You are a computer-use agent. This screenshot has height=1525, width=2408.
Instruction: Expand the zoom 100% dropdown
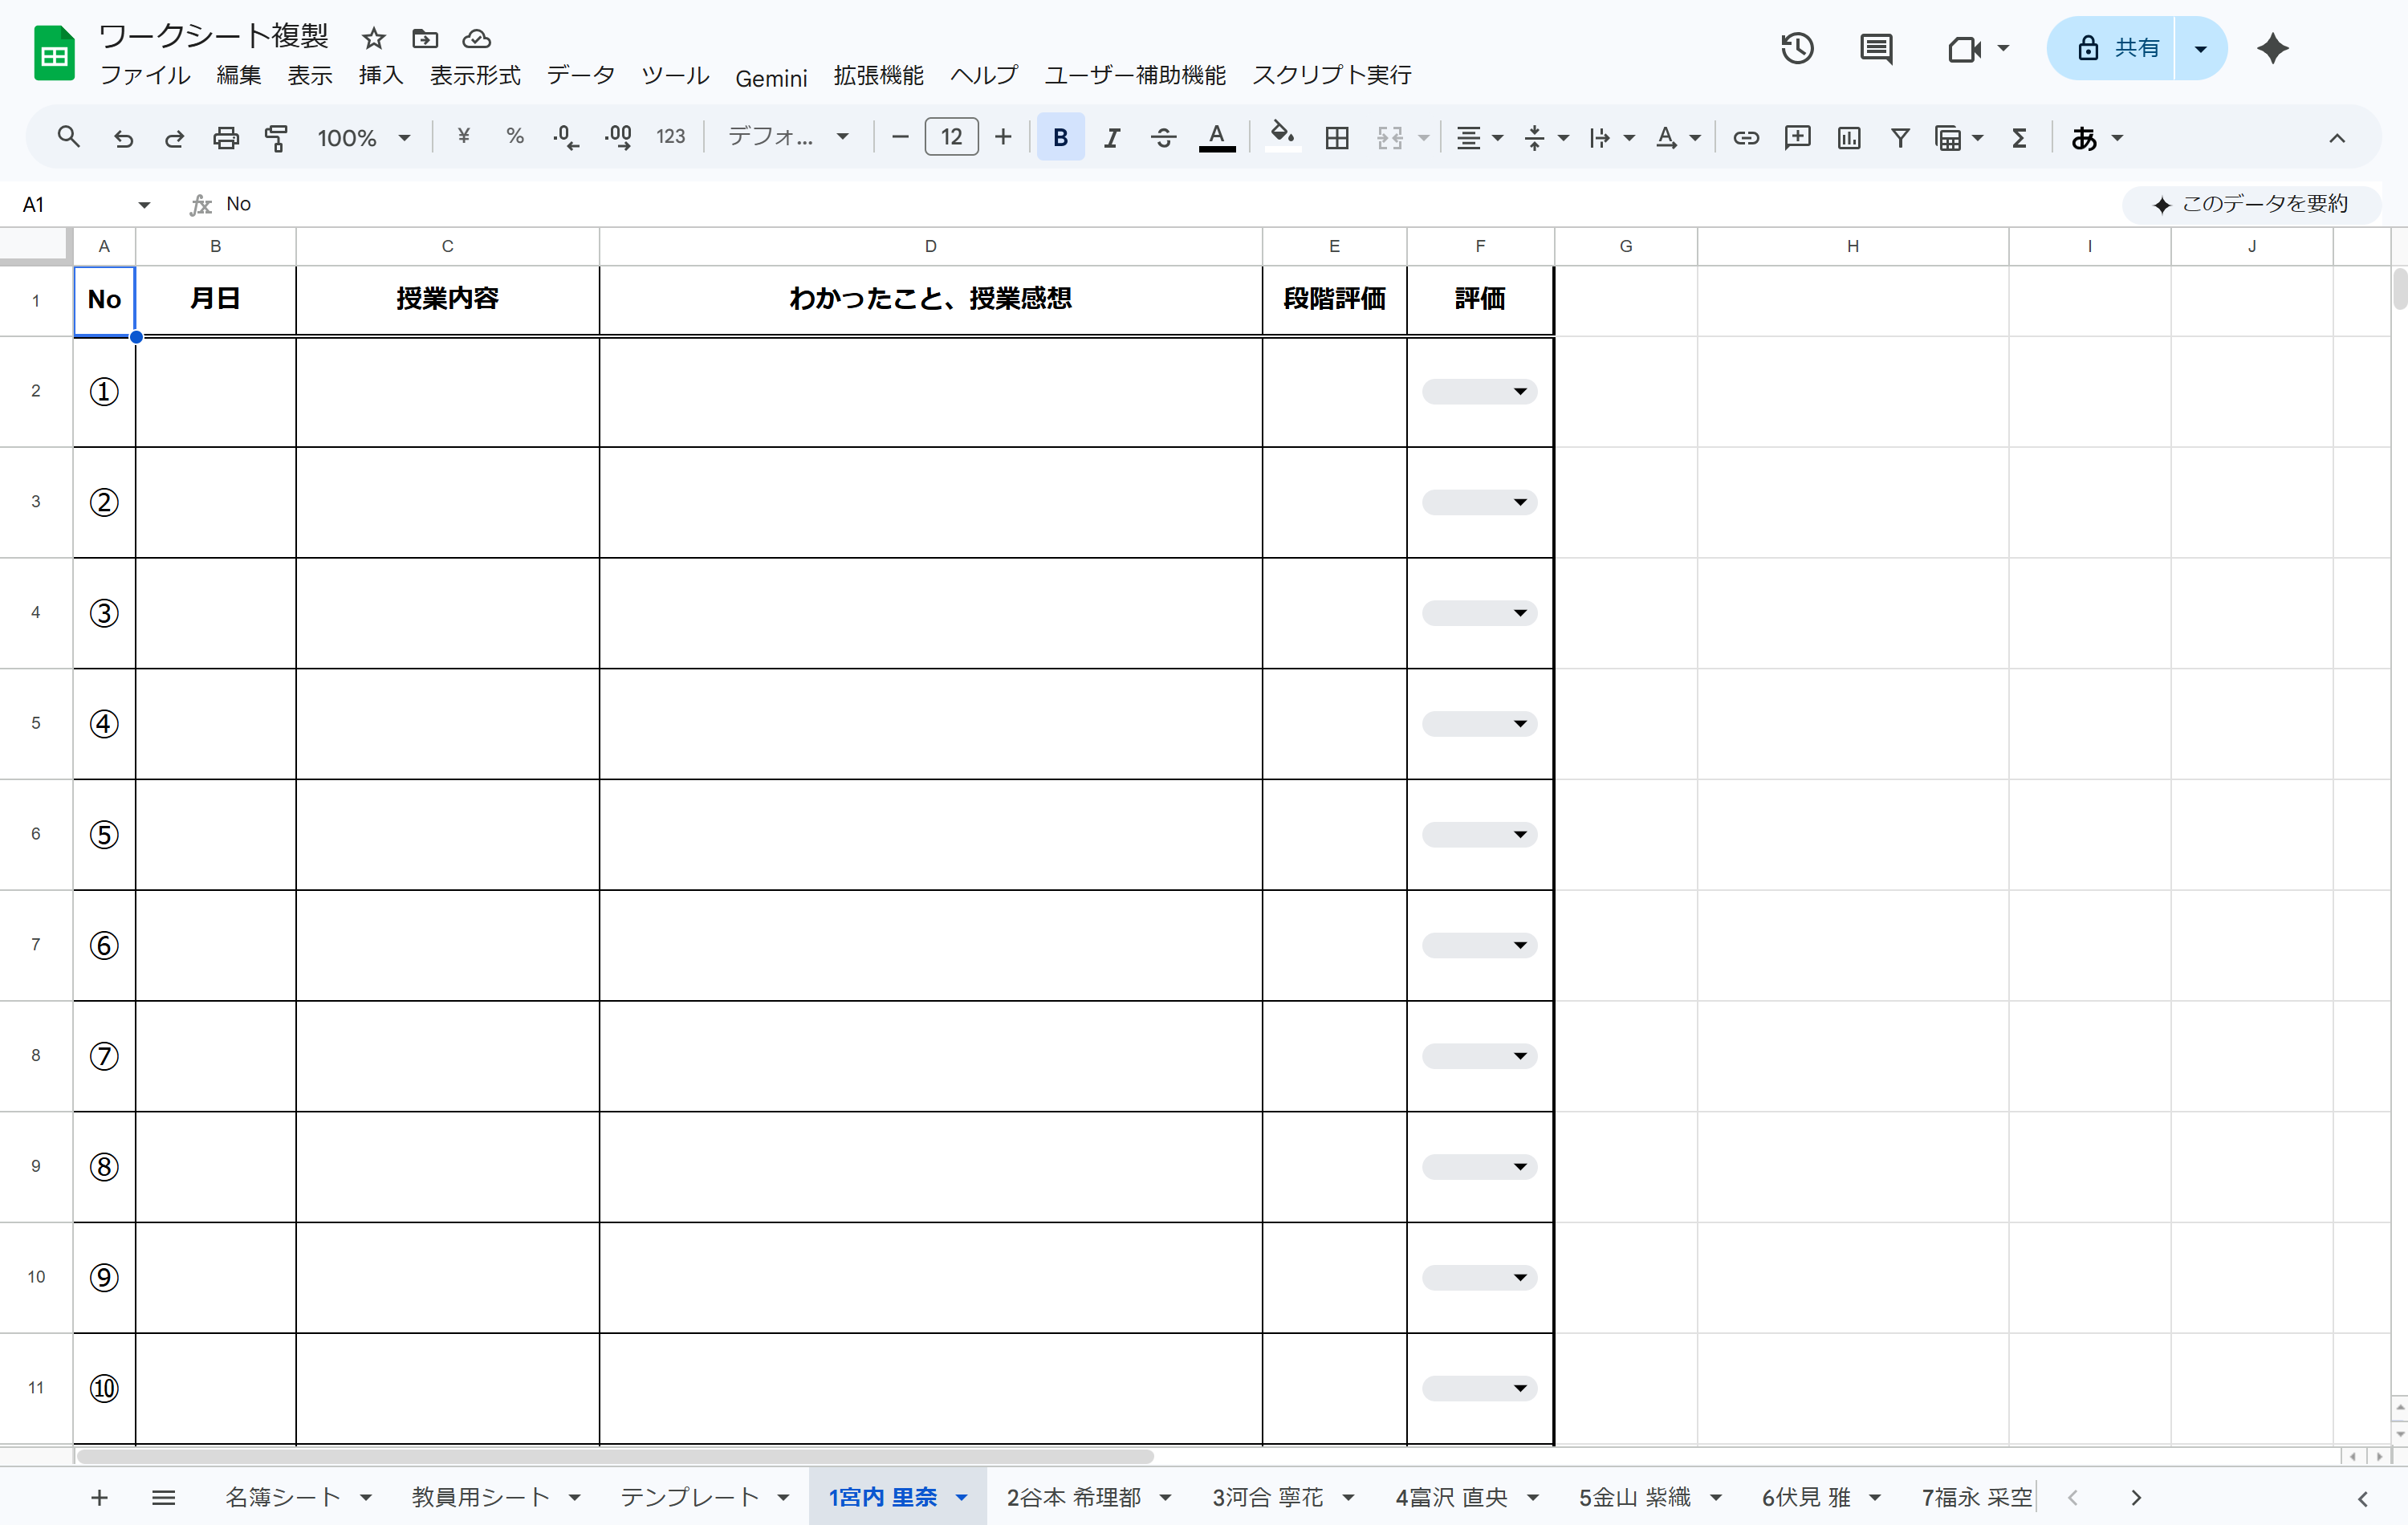(x=364, y=137)
